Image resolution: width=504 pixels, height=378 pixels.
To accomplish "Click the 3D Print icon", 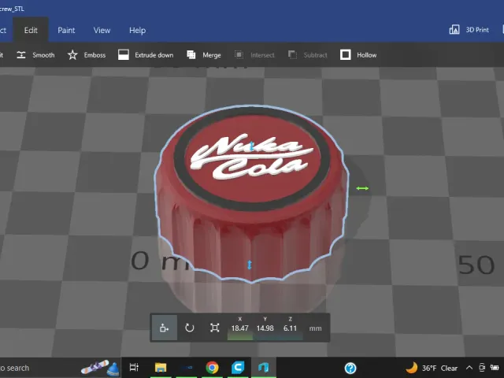I will click(454, 30).
